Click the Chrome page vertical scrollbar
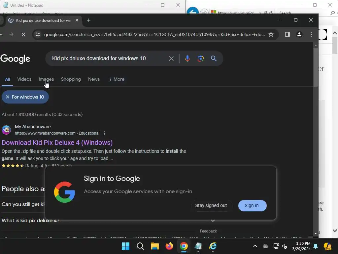The image size is (338, 254). (316, 67)
